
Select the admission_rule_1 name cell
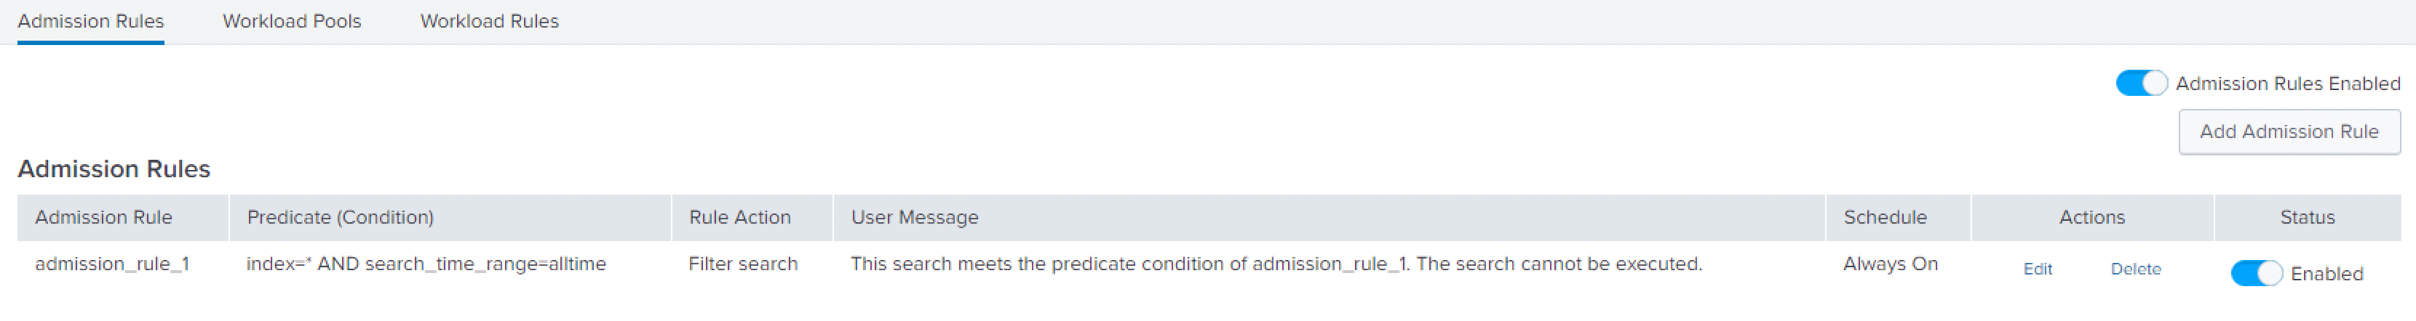point(111,264)
